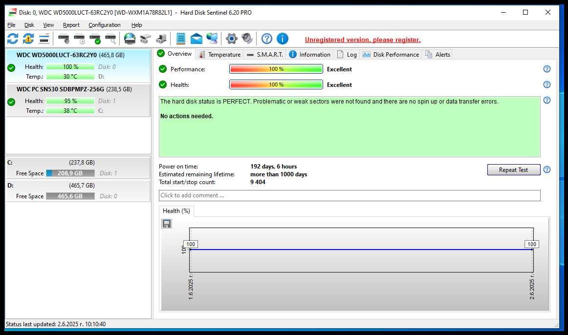Open the Report menu
Image resolution: width=568 pixels, height=335 pixels.
71,25
